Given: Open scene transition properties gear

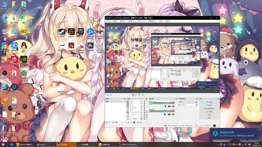Looking at the screenshot, I should click(x=196, y=102).
